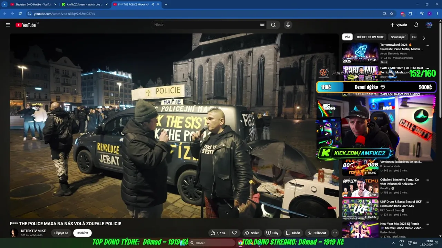Screen dimensions: 442x248
Task: Like the video with 1,7 tis. likes
Action: [218, 233]
